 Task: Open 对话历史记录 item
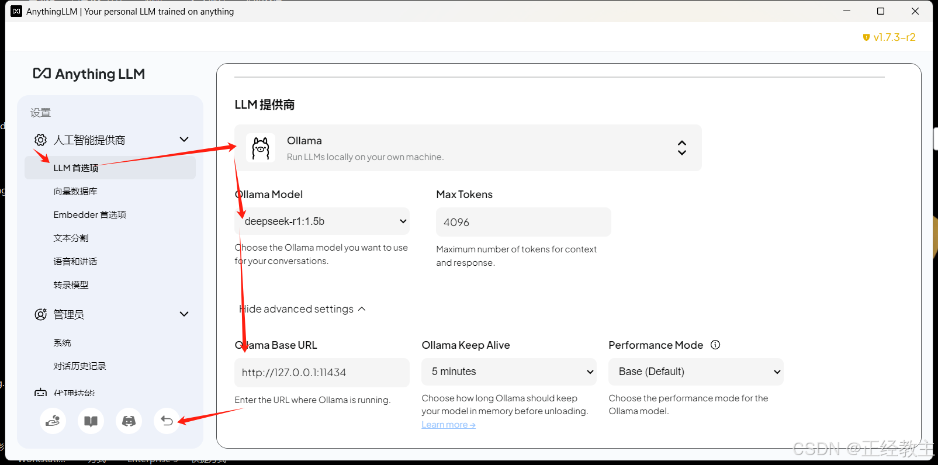click(79, 366)
